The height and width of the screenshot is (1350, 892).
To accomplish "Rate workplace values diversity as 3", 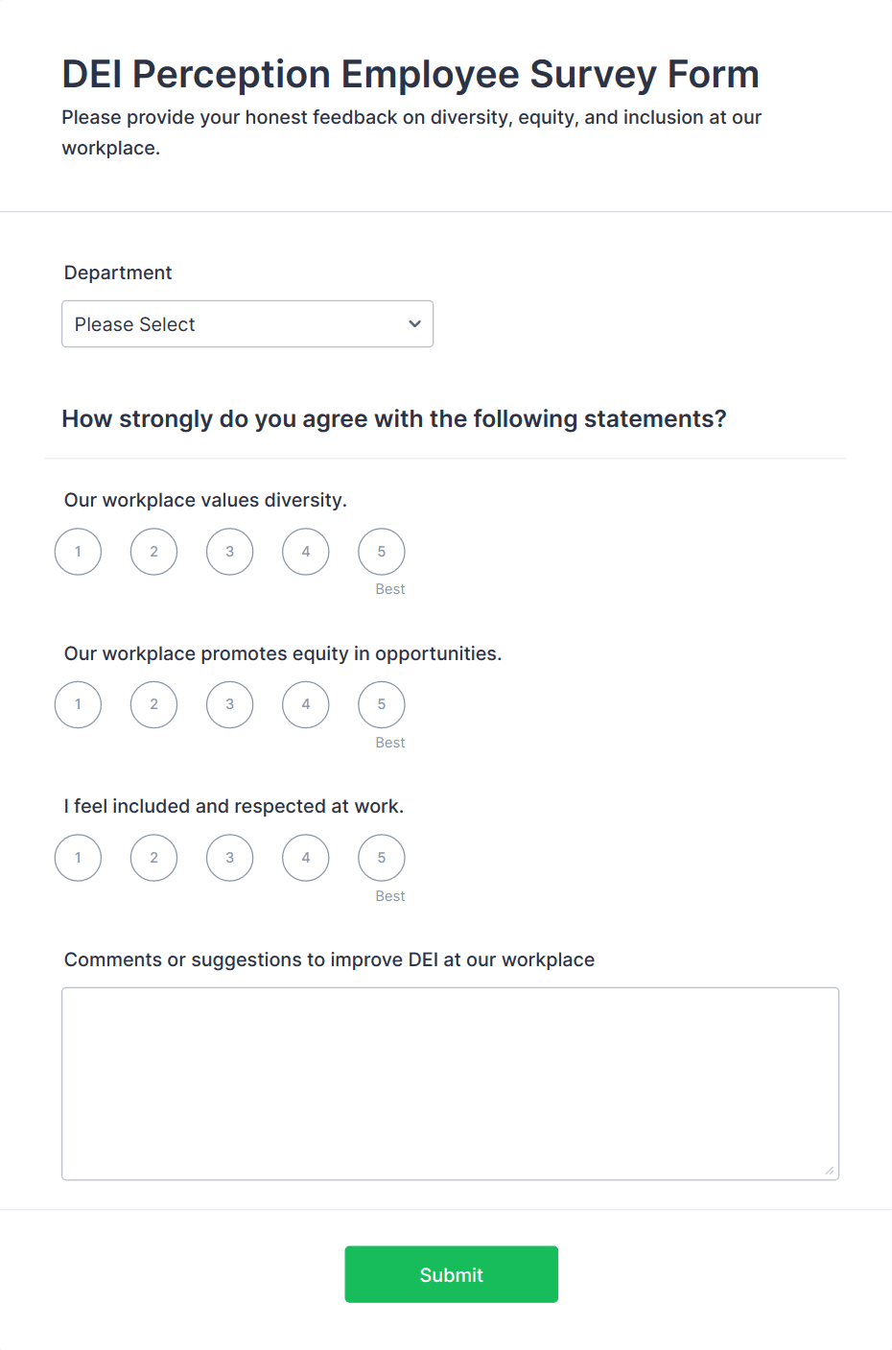I will pyautogui.click(x=230, y=552).
